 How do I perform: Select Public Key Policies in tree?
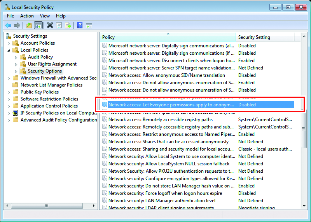pyautogui.click(x=39, y=92)
